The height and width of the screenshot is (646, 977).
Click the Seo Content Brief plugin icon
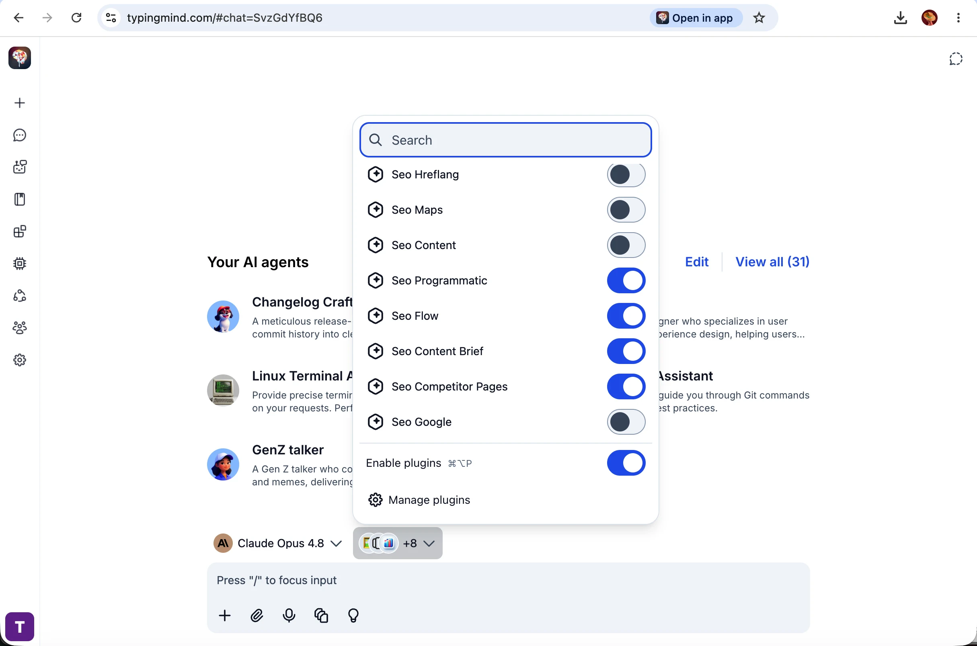(375, 352)
